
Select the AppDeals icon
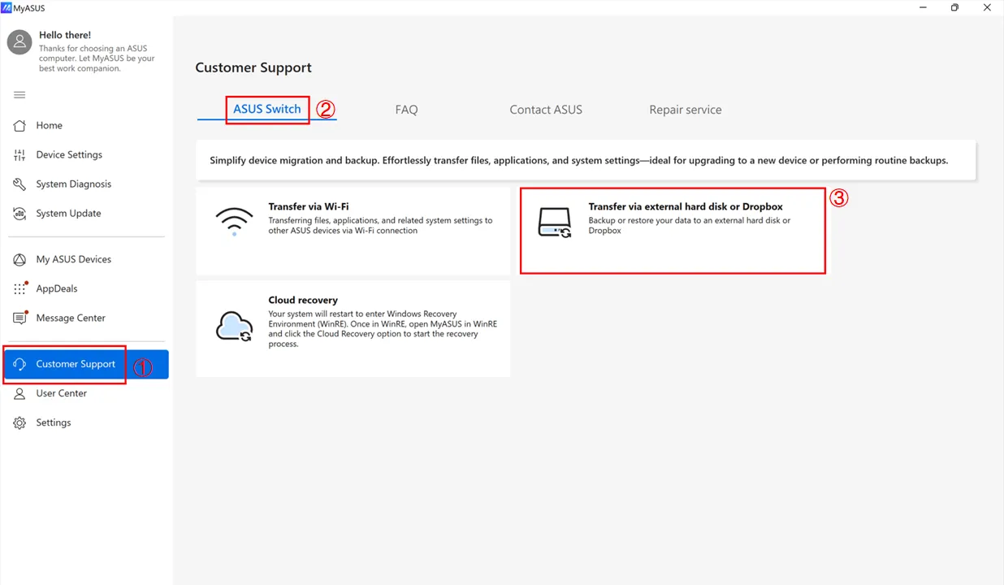click(x=19, y=288)
